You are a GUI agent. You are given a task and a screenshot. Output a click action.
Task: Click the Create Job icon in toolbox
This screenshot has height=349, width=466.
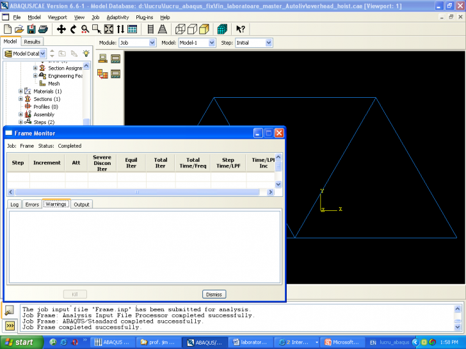[x=102, y=59]
